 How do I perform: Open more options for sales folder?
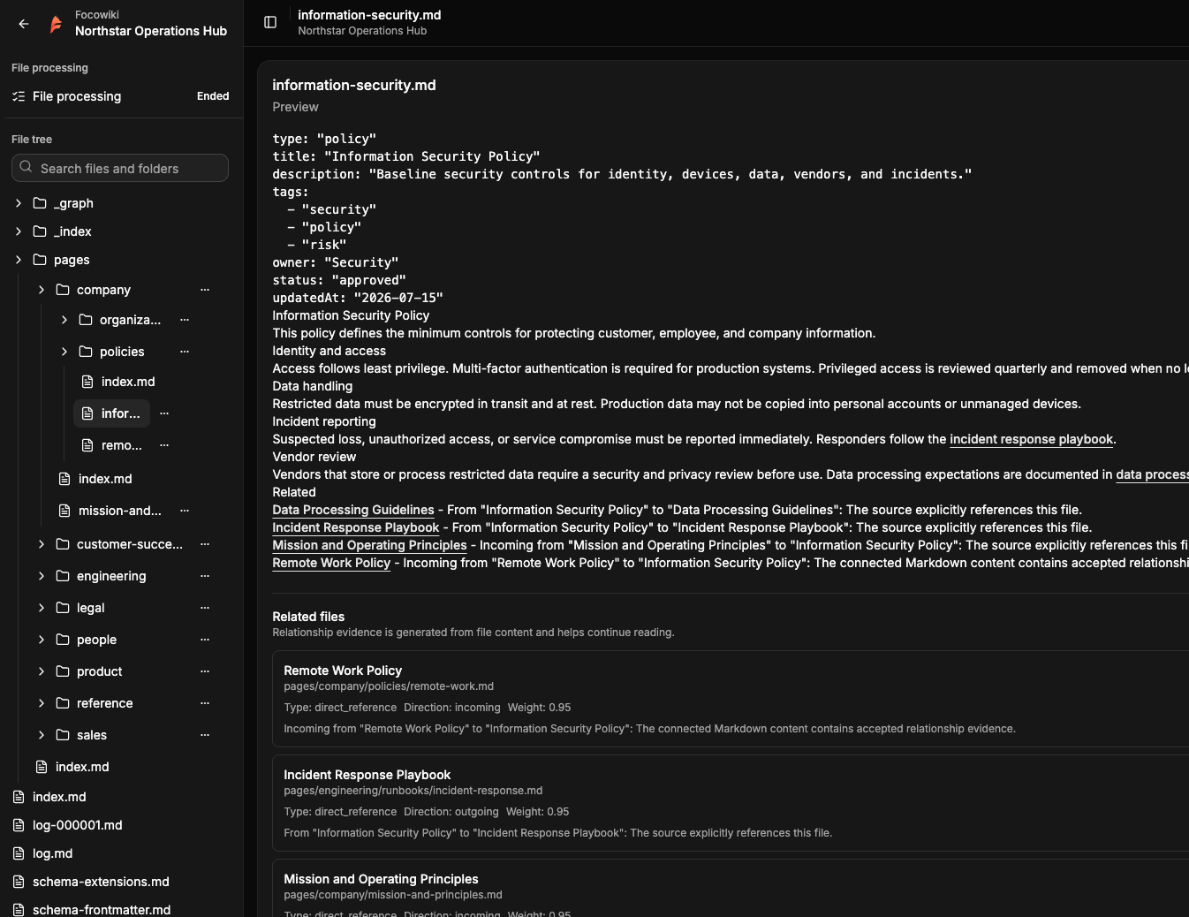(x=205, y=735)
